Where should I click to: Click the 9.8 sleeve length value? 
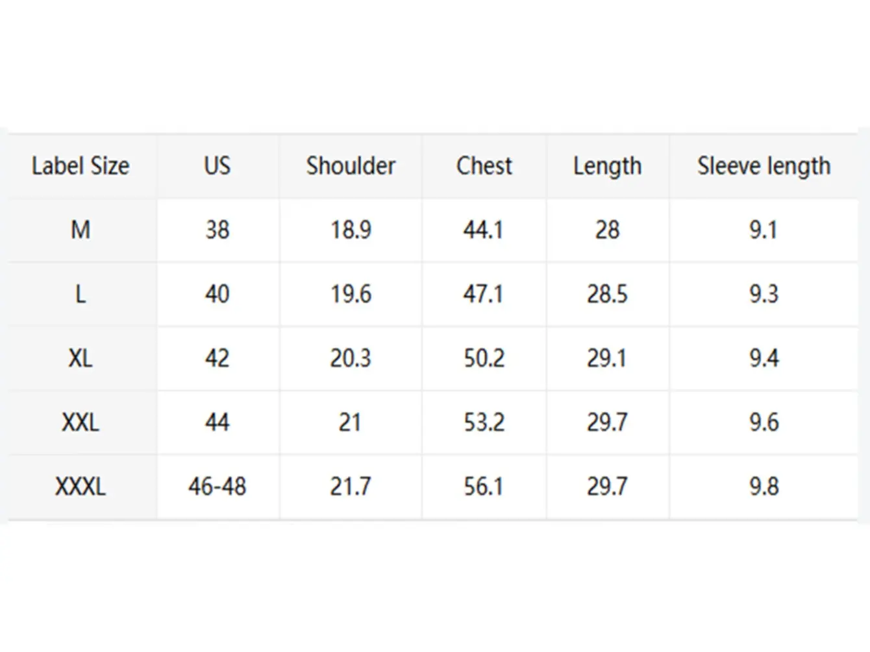[x=764, y=487]
